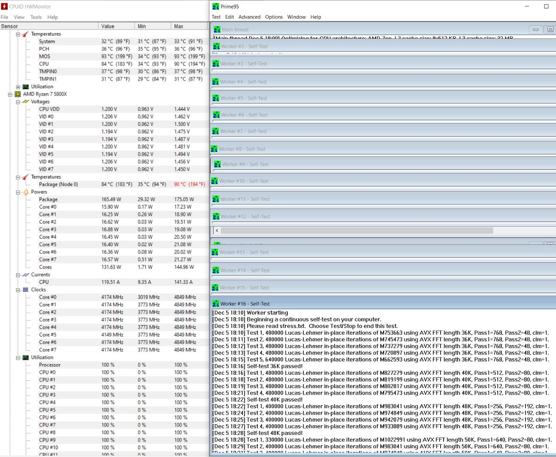Click the Worker #11 Self-Test window icon
The height and width of the screenshot is (457, 556).
[216, 199]
